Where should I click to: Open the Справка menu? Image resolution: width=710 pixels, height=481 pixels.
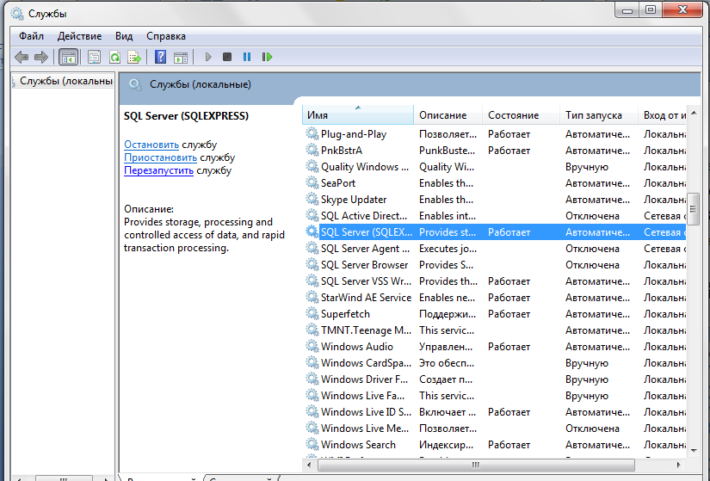tap(166, 36)
